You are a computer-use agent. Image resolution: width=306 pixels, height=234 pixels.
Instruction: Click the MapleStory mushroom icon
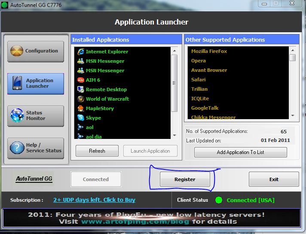(x=81, y=108)
